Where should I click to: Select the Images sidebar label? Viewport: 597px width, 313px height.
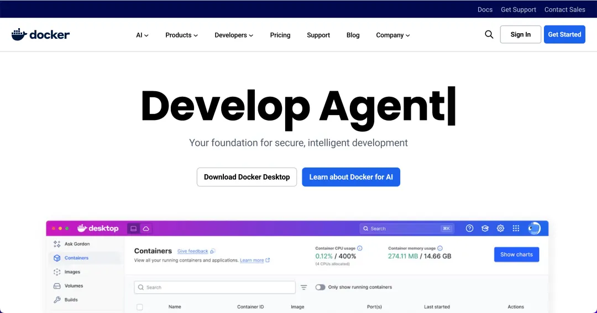(72, 272)
